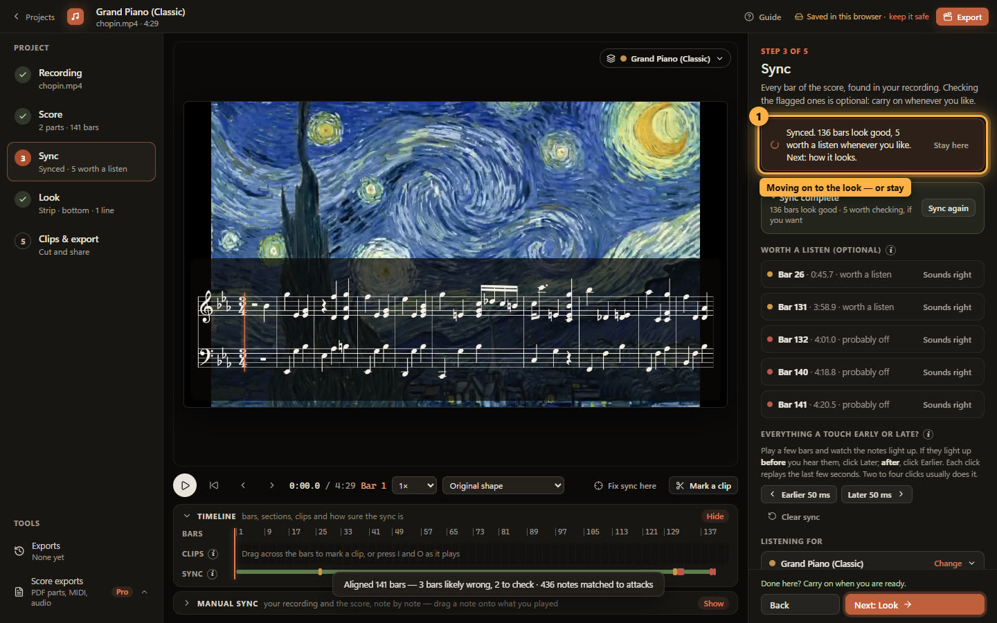The width and height of the screenshot is (997, 623).
Task: Continue with Next: Look
Action: [x=915, y=605]
